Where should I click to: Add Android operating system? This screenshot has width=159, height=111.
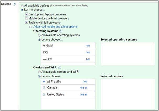point(88,46)
